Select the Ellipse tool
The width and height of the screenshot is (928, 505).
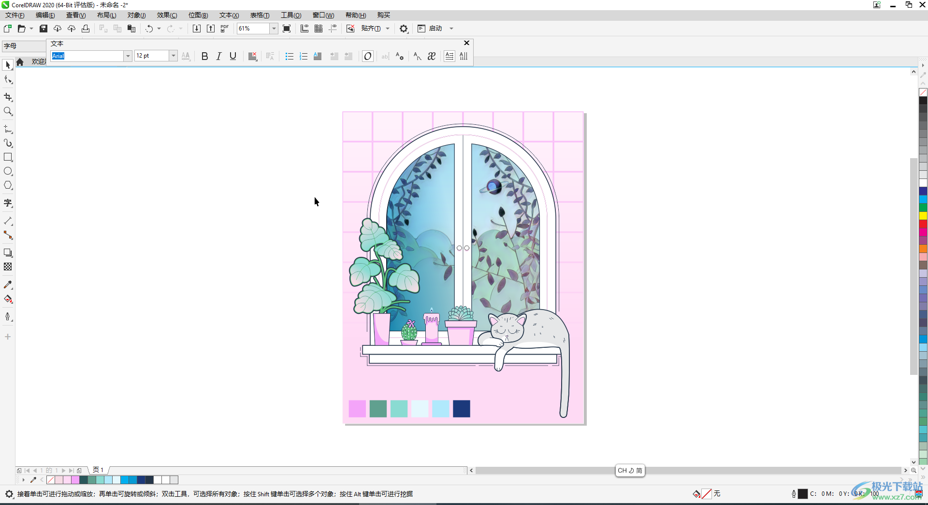click(8, 171)
